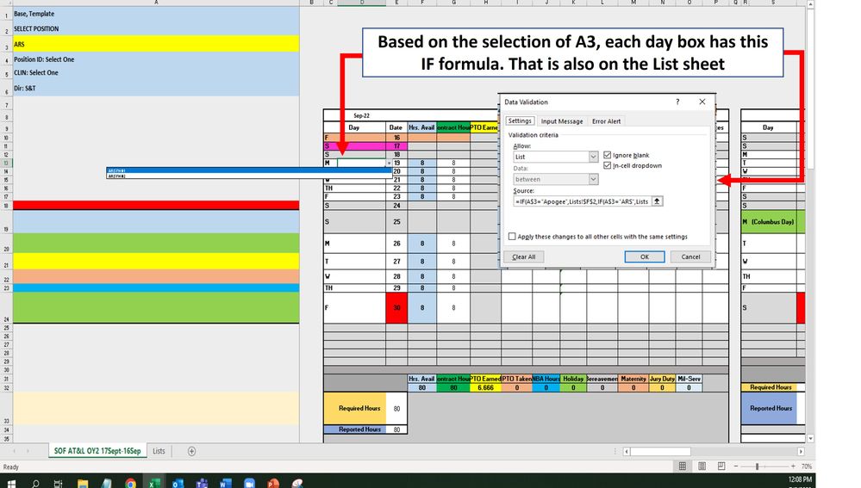This screenshot has height=488, width=861.
Task: Switch to Page Layout view
Action: pyautogui.click(x=702, y=466)
